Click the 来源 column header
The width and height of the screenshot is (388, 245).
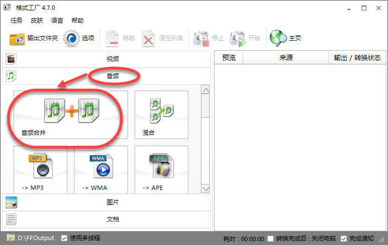286,58
